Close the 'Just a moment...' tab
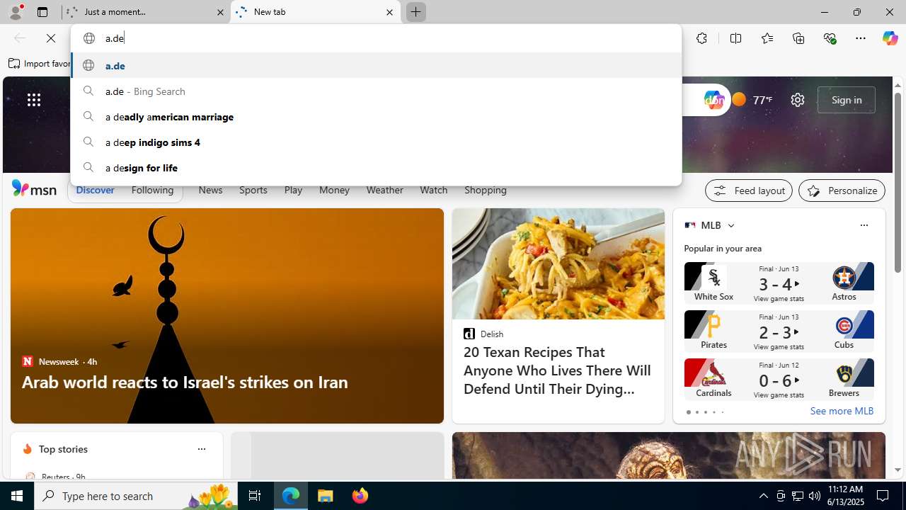 [220, 12]
